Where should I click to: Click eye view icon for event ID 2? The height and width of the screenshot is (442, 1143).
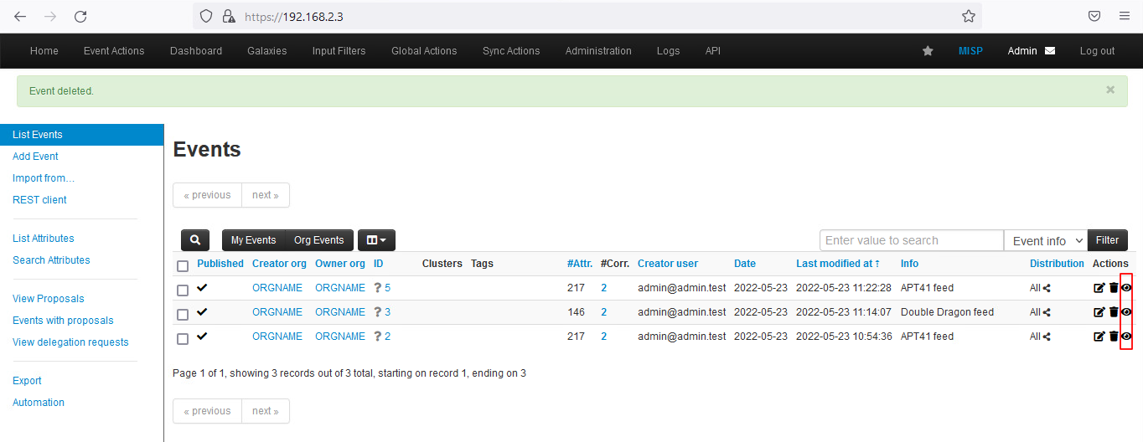click(x=1126, y=337)
